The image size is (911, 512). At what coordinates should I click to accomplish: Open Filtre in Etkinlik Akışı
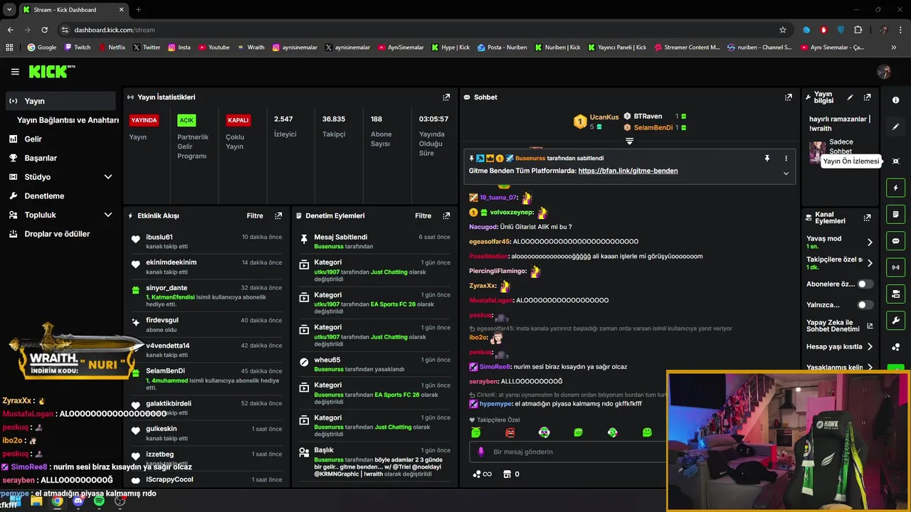[x=254, y=215]
